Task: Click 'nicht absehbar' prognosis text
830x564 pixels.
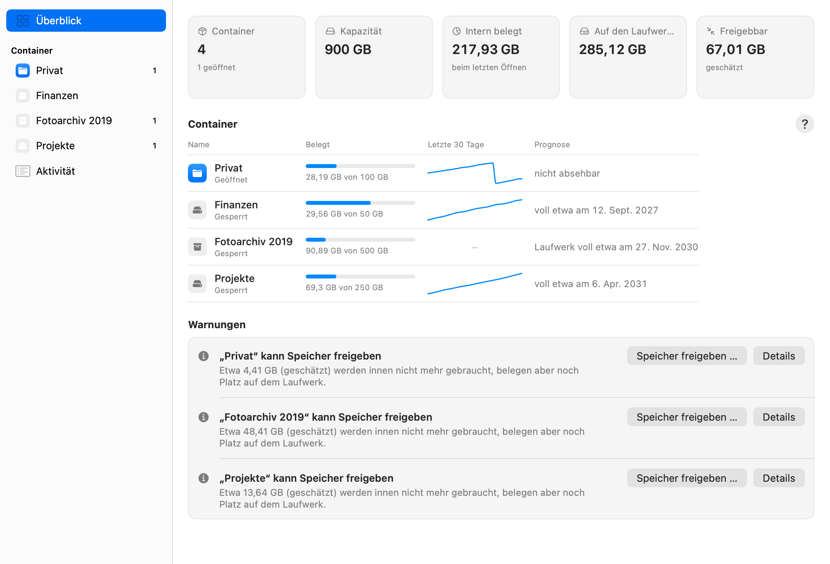Action: [x=567, y=174]
